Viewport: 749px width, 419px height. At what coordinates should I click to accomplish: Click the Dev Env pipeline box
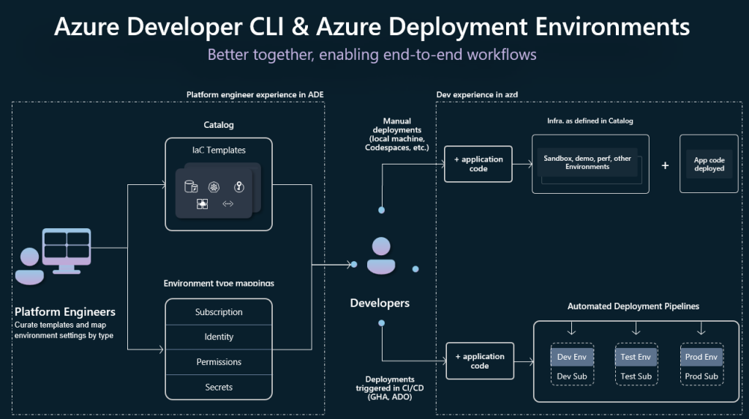coord(572,364)
